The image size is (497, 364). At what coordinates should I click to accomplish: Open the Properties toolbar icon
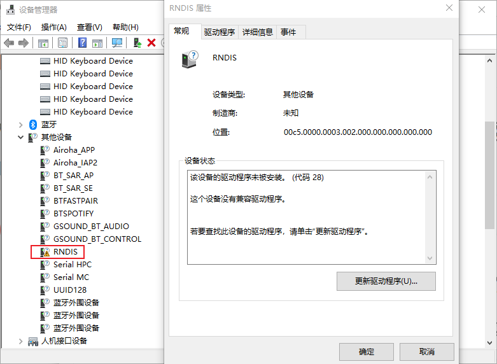pos(62,43)
